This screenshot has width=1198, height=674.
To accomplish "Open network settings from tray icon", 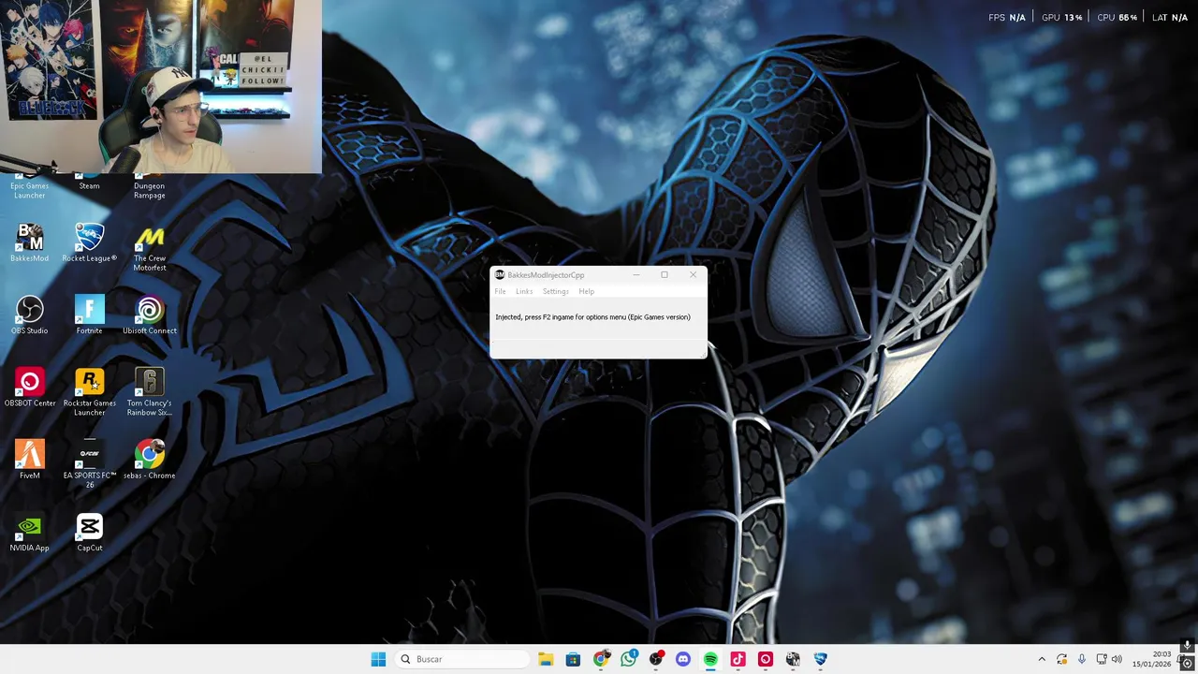I will pos(1102,660).
